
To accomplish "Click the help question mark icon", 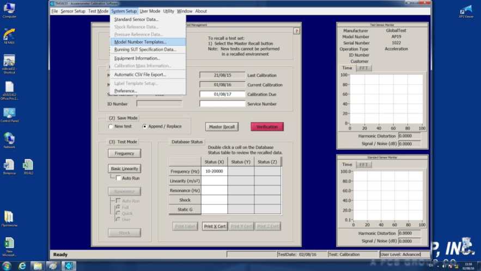I will click(x=296, y=31).
